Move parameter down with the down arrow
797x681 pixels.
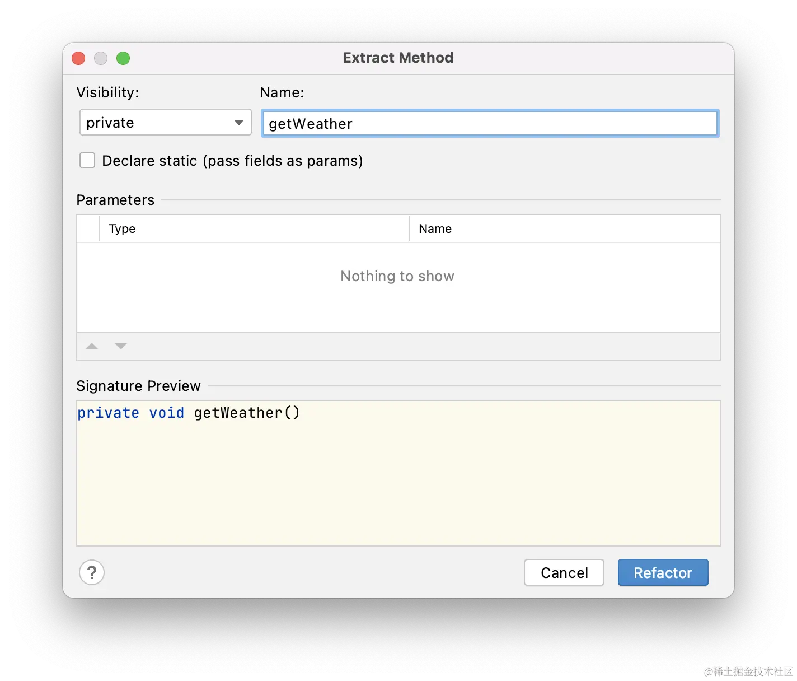pyautogui.click(x=121, y=346)
